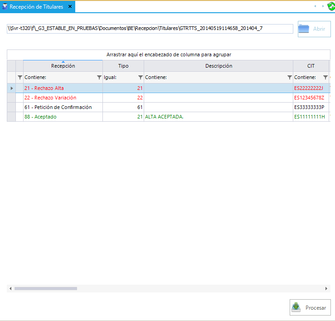Sort by the Descripción column header
335x321 pixels.
(x=218, y=66)
